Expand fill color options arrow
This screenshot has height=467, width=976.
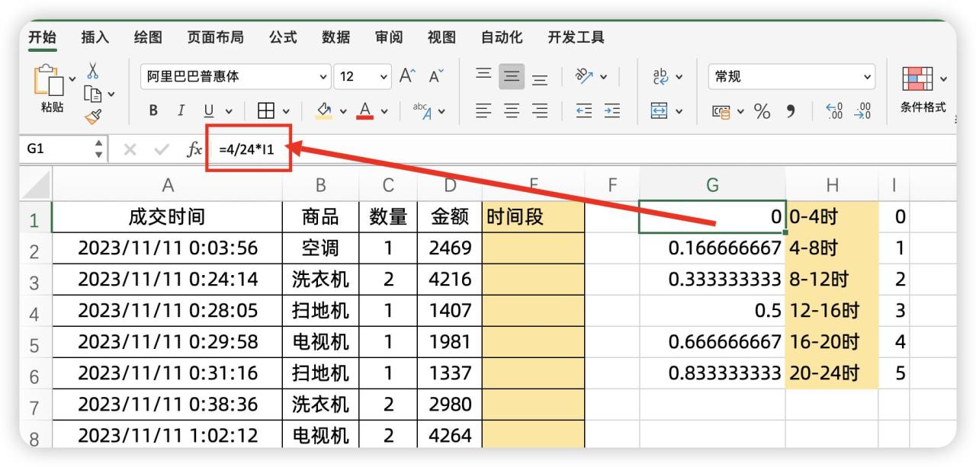343,112
